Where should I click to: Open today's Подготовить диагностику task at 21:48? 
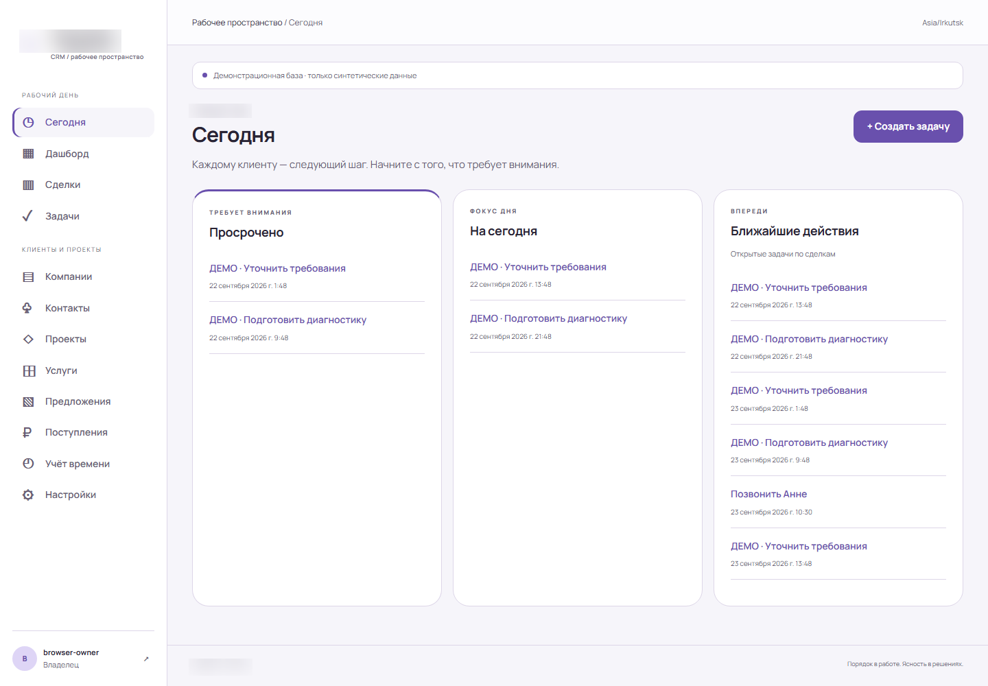(x=548, y=318)
